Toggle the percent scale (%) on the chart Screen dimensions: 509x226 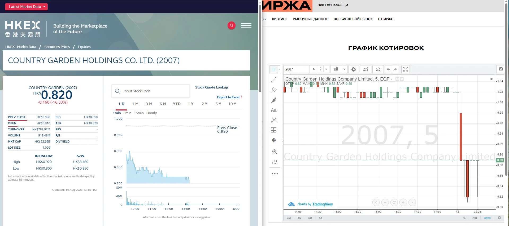pos(464,218)
